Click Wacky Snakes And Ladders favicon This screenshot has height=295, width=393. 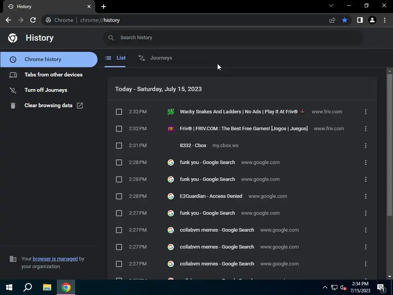click(171, 112)
